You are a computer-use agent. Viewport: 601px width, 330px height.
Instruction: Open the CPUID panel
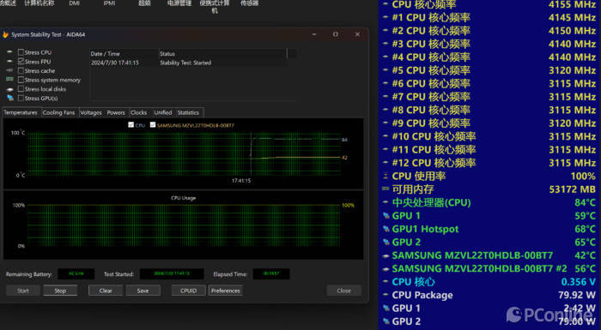click(188, 291)
